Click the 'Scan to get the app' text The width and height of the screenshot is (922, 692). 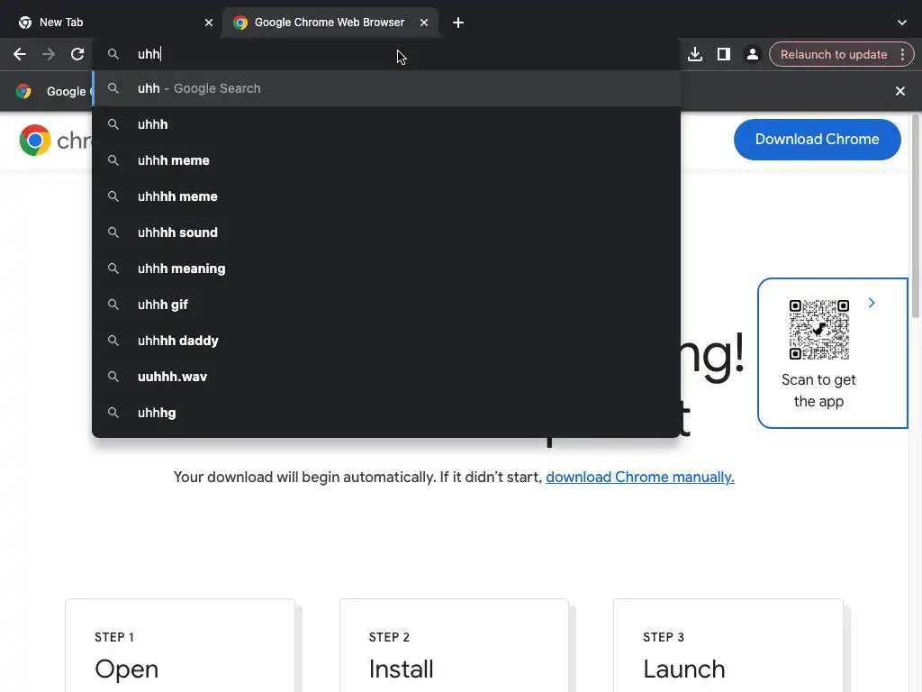click(818, 390)
